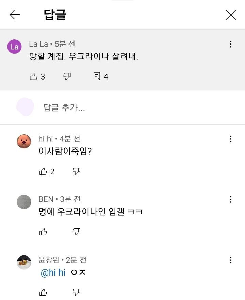Go back using the left arrow
This screenshot has width=245, height=300.
click(x=15, y=15)
